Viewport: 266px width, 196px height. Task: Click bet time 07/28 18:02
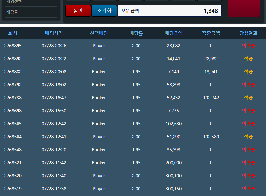pos(54,85)
